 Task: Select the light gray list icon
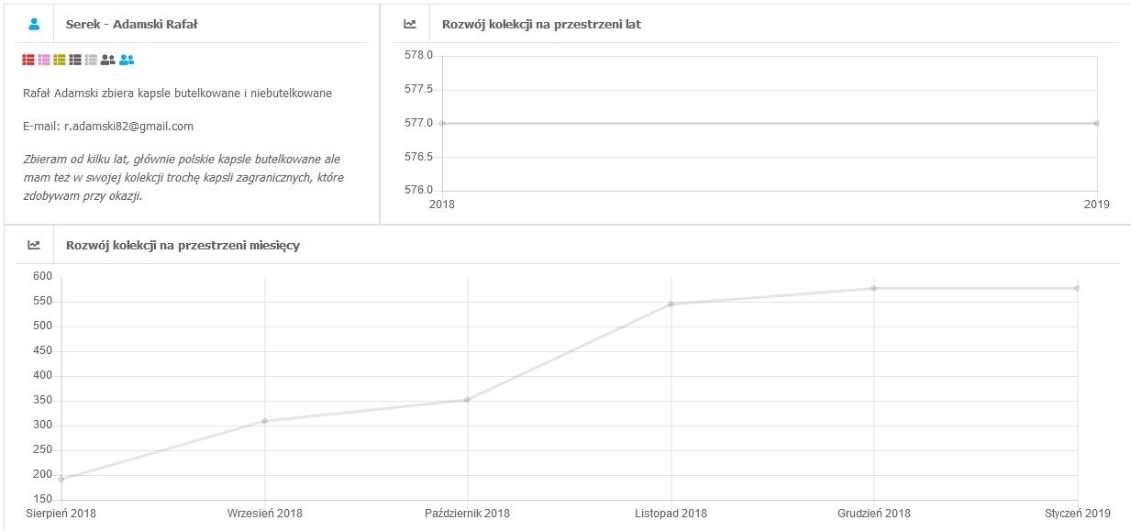91,60
